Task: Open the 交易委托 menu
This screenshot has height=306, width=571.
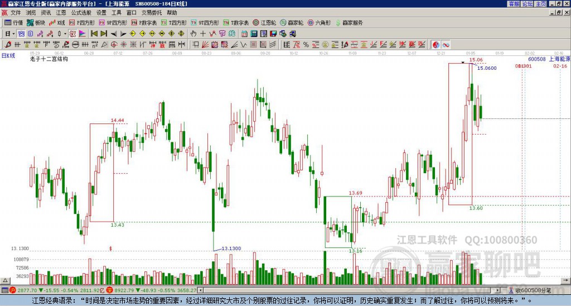Action: [x=152, y=13]
